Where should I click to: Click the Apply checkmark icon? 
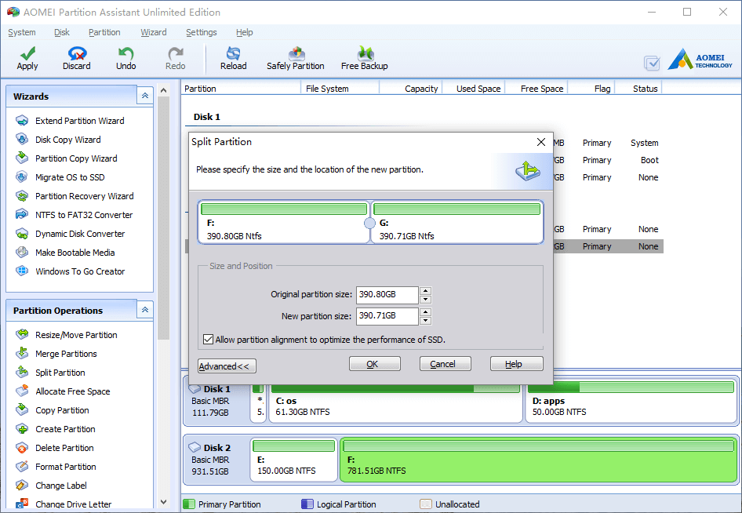point(27,53)
